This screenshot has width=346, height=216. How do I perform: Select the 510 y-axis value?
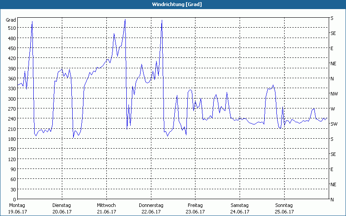pos(12,28)
